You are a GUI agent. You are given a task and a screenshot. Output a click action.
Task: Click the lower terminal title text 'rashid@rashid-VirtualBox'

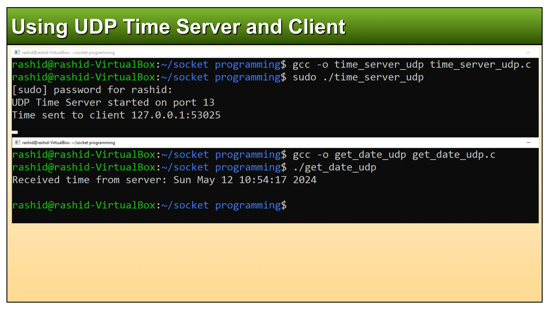[x=46, y=143]
